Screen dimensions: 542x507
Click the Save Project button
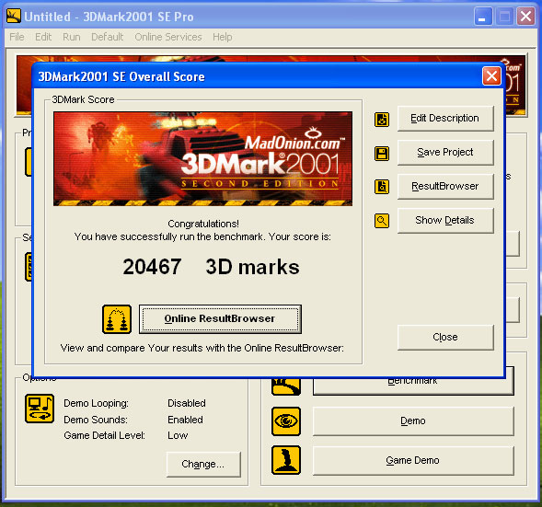point(445,153)
